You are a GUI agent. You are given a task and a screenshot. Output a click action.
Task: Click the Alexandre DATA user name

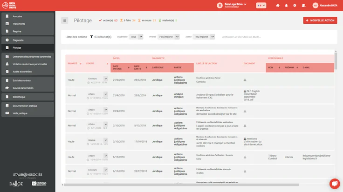point(329,6)
